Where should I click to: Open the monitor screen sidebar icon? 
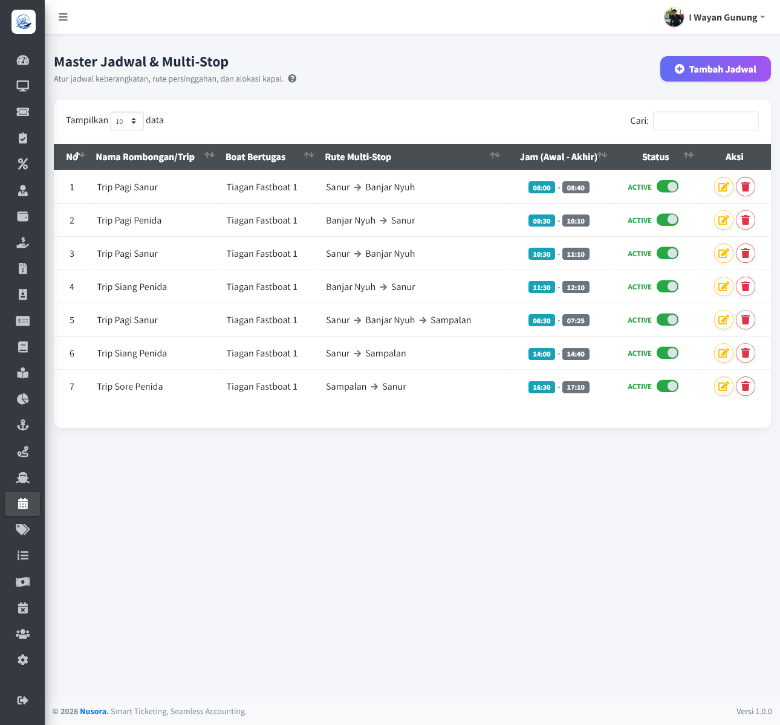coord(22,86)
